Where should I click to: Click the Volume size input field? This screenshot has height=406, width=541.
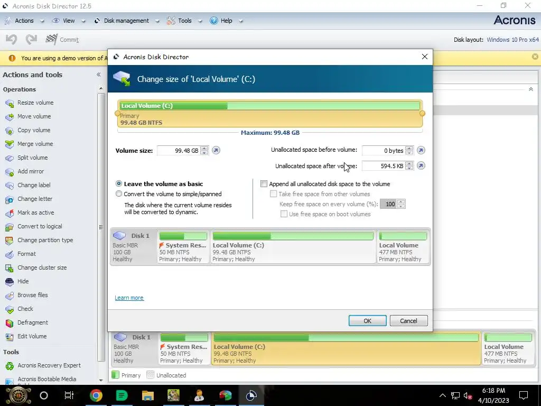coord(179,151)
